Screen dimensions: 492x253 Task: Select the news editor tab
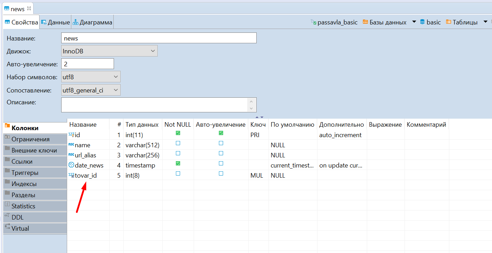tap(17, 9)
